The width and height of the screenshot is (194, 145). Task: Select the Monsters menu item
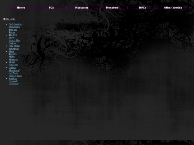pyautogui.click(x=112, y=8)
